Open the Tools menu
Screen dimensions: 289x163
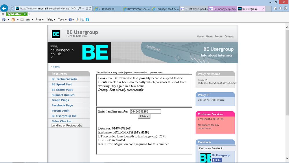point(62,20)
